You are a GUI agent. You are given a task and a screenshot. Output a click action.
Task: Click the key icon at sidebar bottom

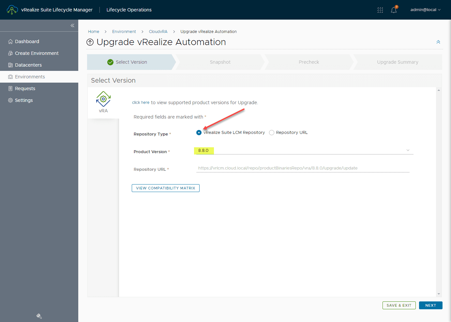(39, 316)
